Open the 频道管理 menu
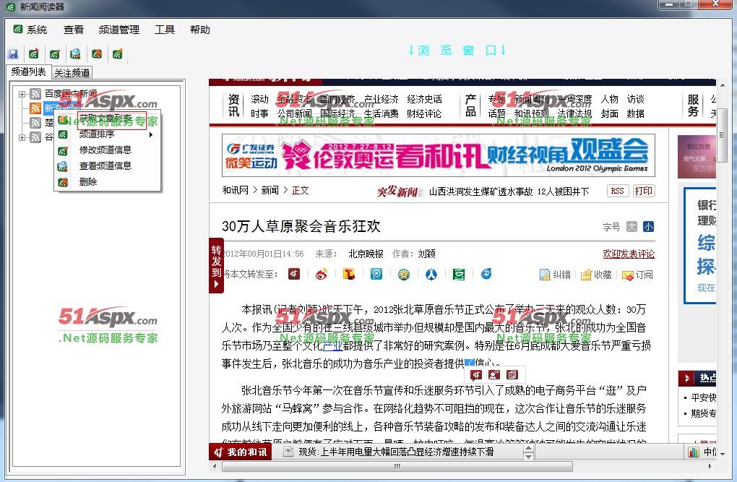The image size is (737, 482). tap(118, 30)
